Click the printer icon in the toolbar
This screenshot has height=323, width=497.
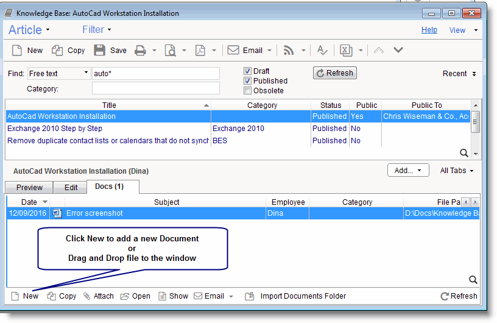(140, 51)
